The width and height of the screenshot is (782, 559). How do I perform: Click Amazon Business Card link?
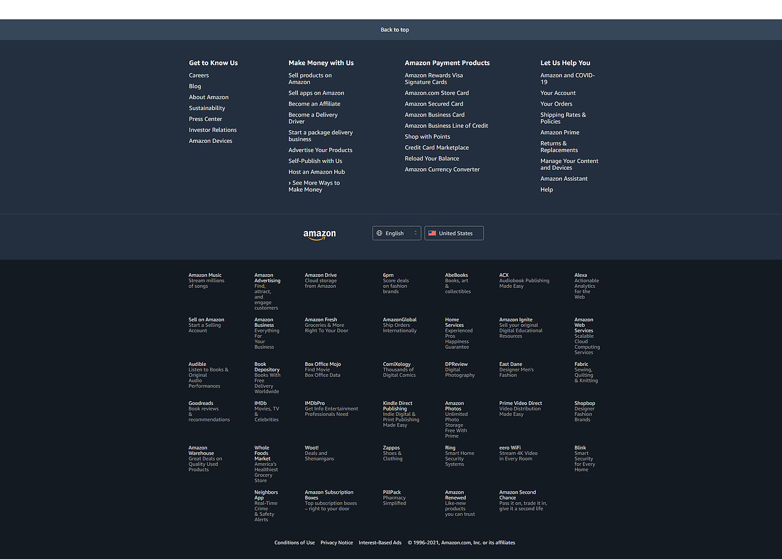[x=434, y=115]
